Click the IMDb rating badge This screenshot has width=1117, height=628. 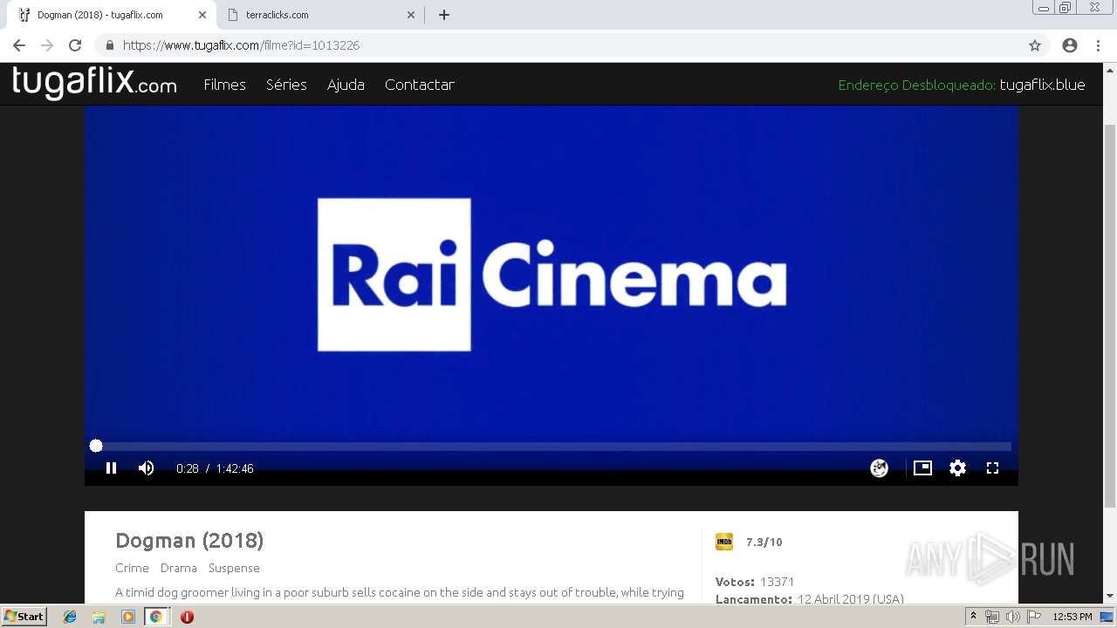click(x=724, y=542)
